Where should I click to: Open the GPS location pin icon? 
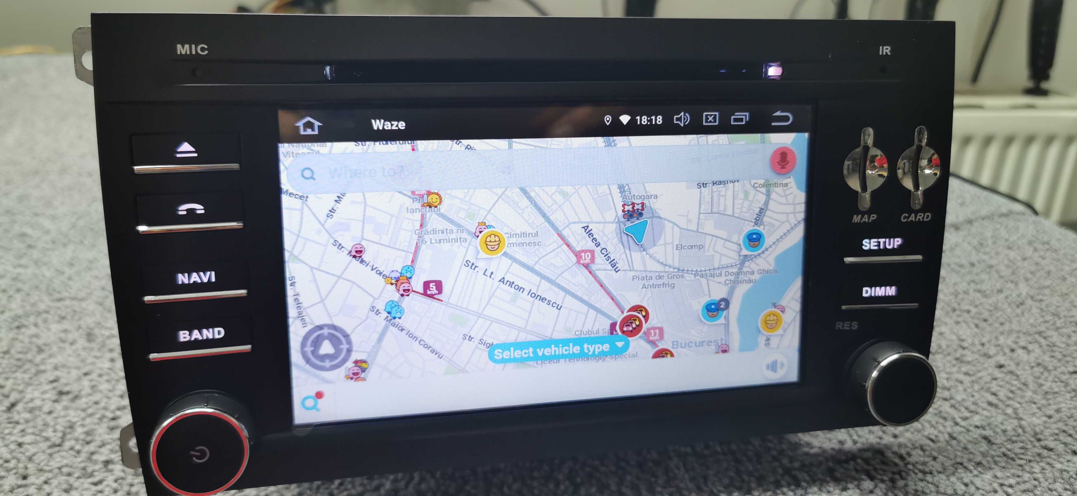point(603,123)
